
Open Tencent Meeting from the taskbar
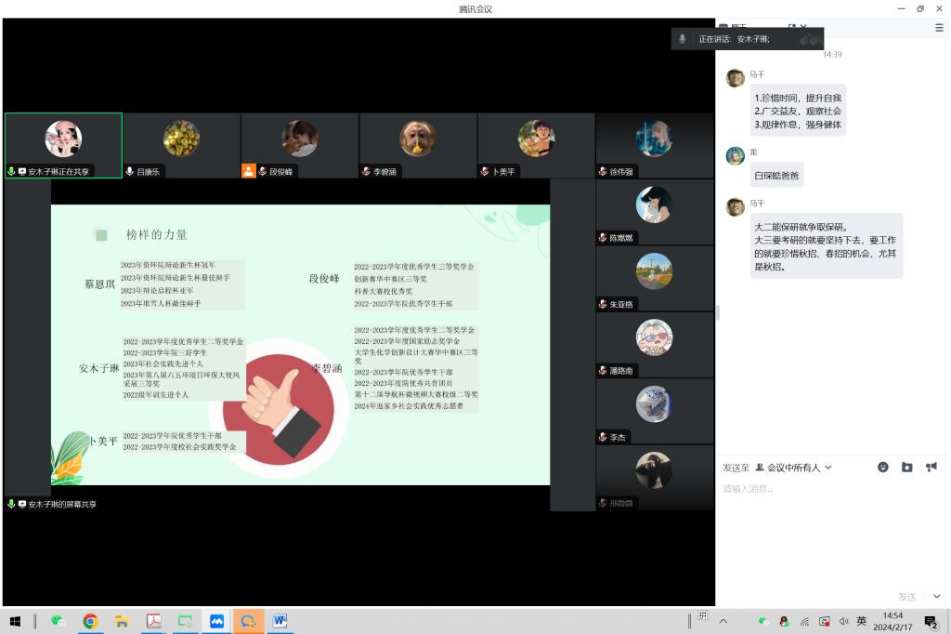coord(216,621)
